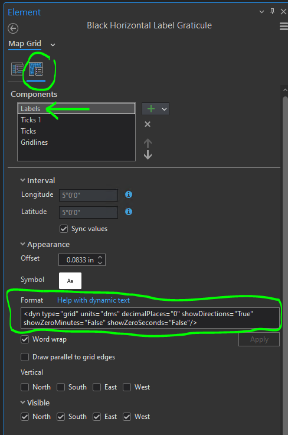Move component up with arrow icon
288x435 pixels.
[x=148, y=143]
